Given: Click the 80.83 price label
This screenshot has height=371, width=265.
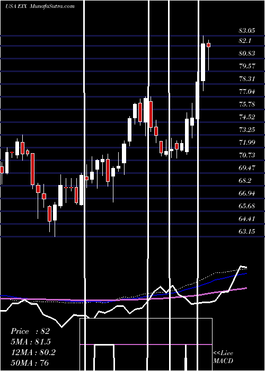Looking at the screenshot, I should click(247, 54).
